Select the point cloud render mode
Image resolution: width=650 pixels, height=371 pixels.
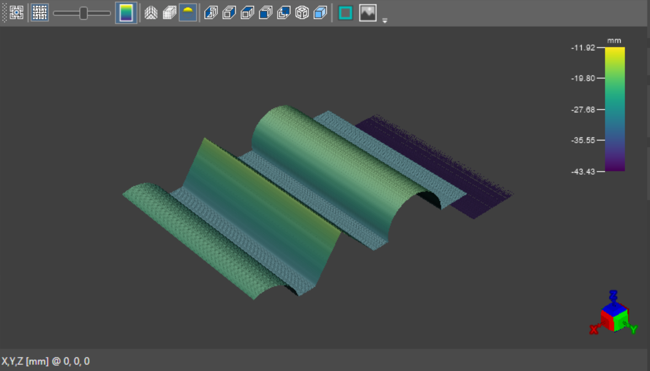[x=169, y=13]
